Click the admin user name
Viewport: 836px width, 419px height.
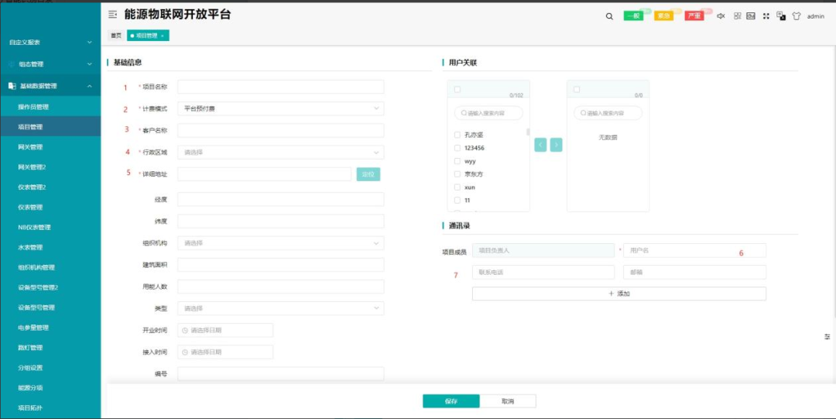[816, 16]
